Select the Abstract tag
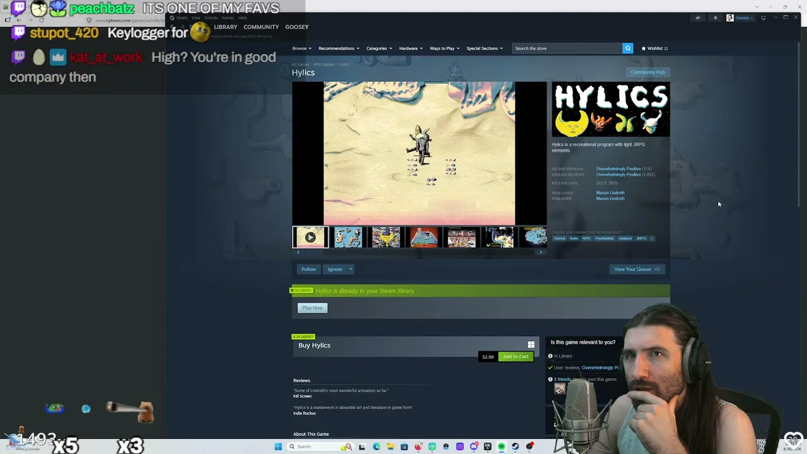The image size is (807, 454). pyautogui.click(x=625, y=238)
